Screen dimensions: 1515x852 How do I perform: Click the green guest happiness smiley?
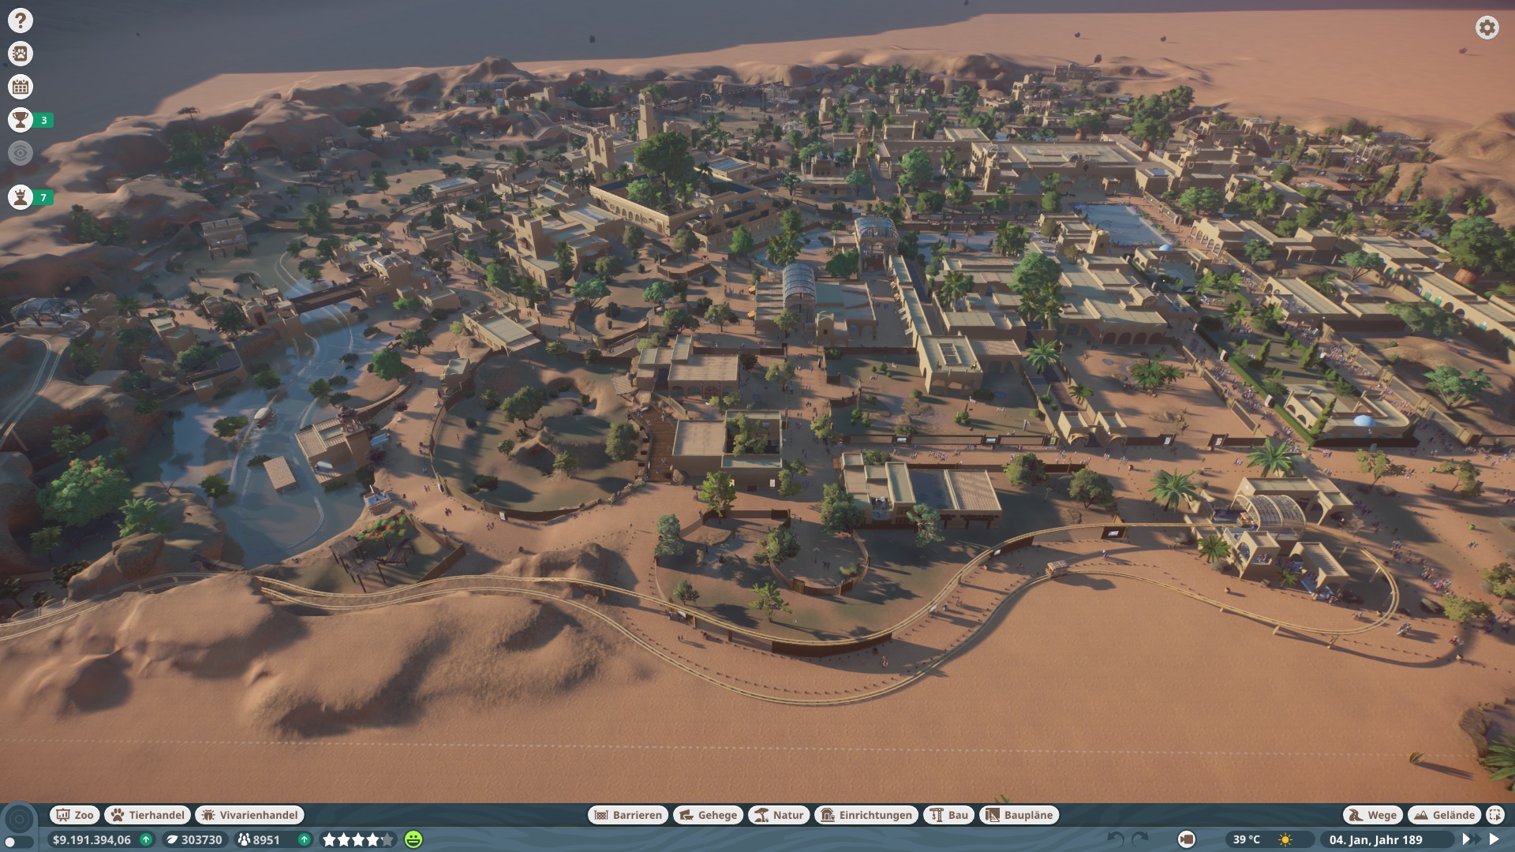point(413,840)
